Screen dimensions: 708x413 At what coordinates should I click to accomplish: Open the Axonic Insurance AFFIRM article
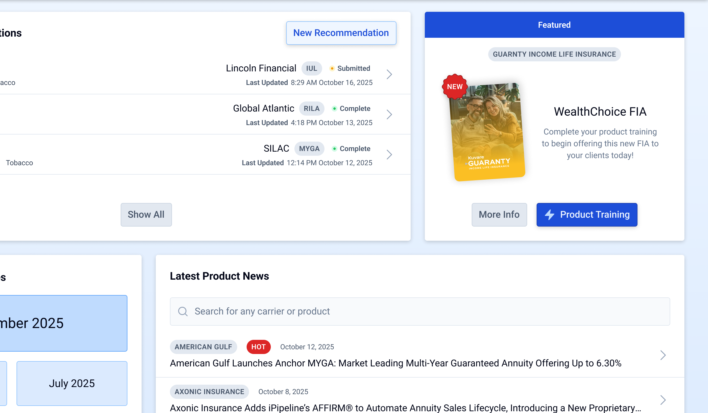[x=406, y=408]
